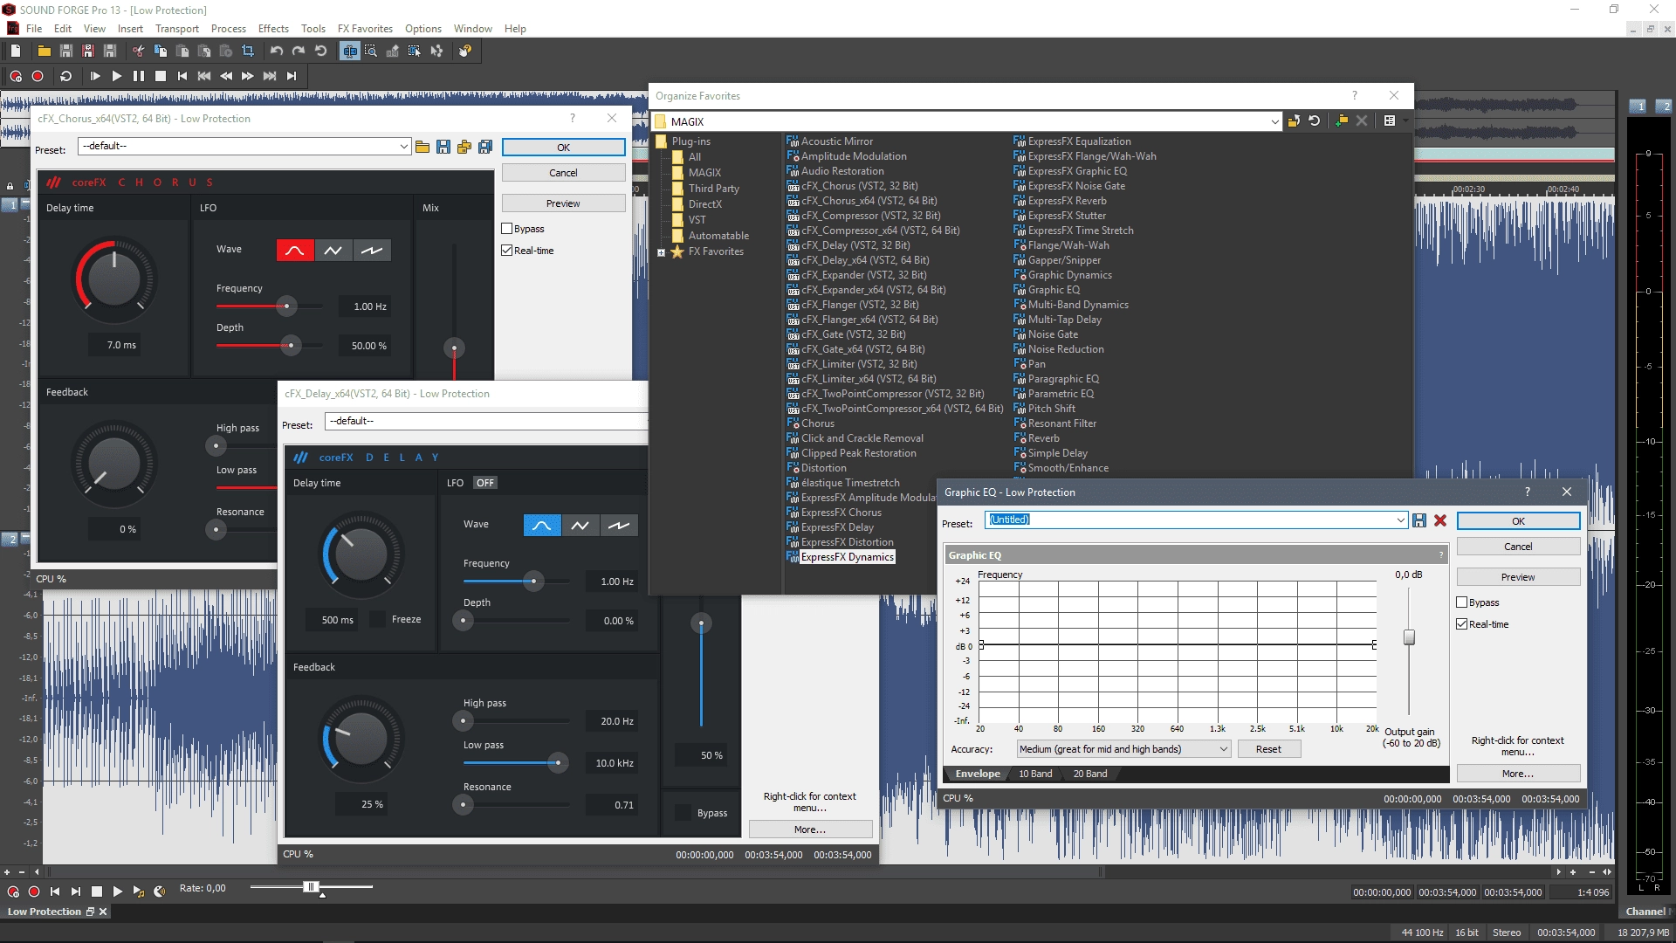Create a new file from main toolbar
Screen dimensions: 1676x943
[x=16, y=51]
